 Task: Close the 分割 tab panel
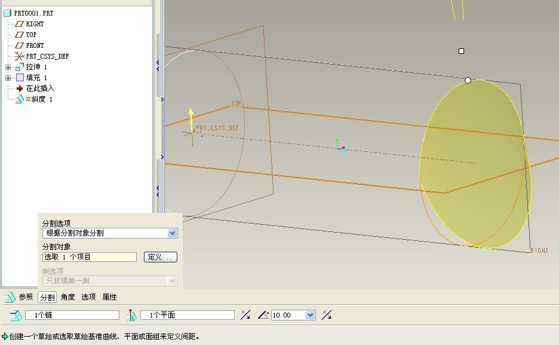[x=47, y=297]
